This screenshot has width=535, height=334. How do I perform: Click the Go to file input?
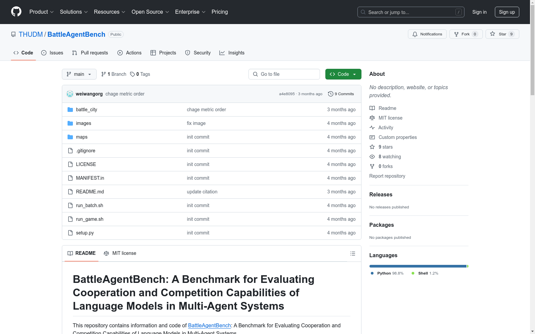click(284, 74)
